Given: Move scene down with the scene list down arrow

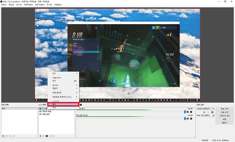Looking at the screenshot, I should pyautogui.click(x=14, y=136).
